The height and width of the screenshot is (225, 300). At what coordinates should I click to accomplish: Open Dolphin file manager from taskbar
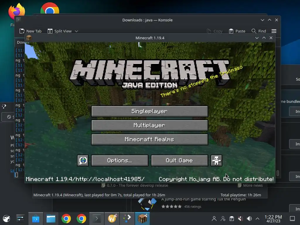(51, 219)
